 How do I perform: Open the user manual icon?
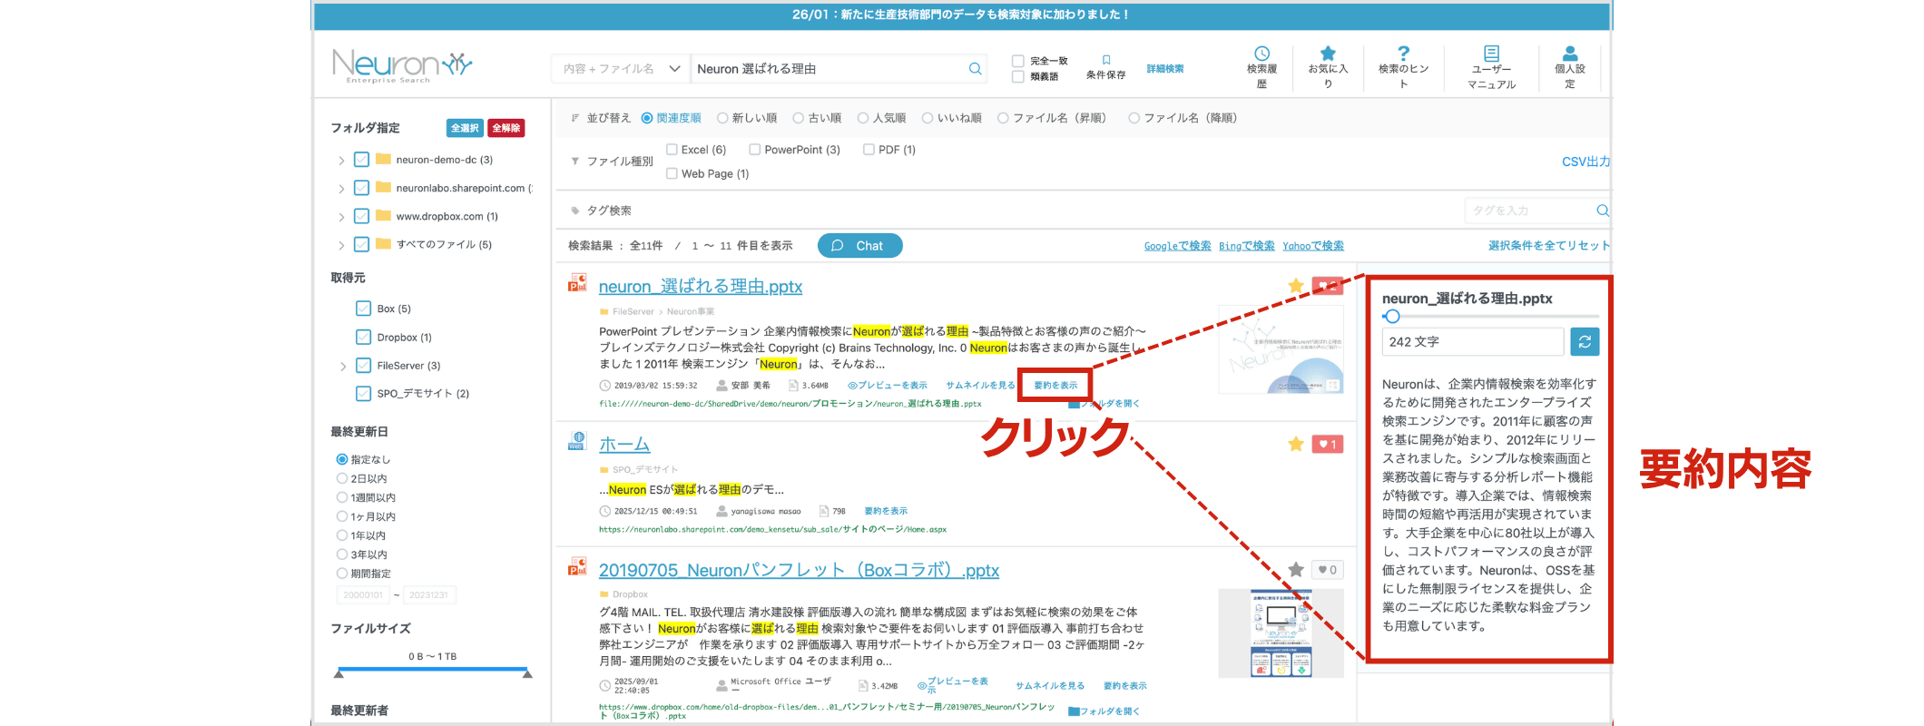tap(1491, 54)
